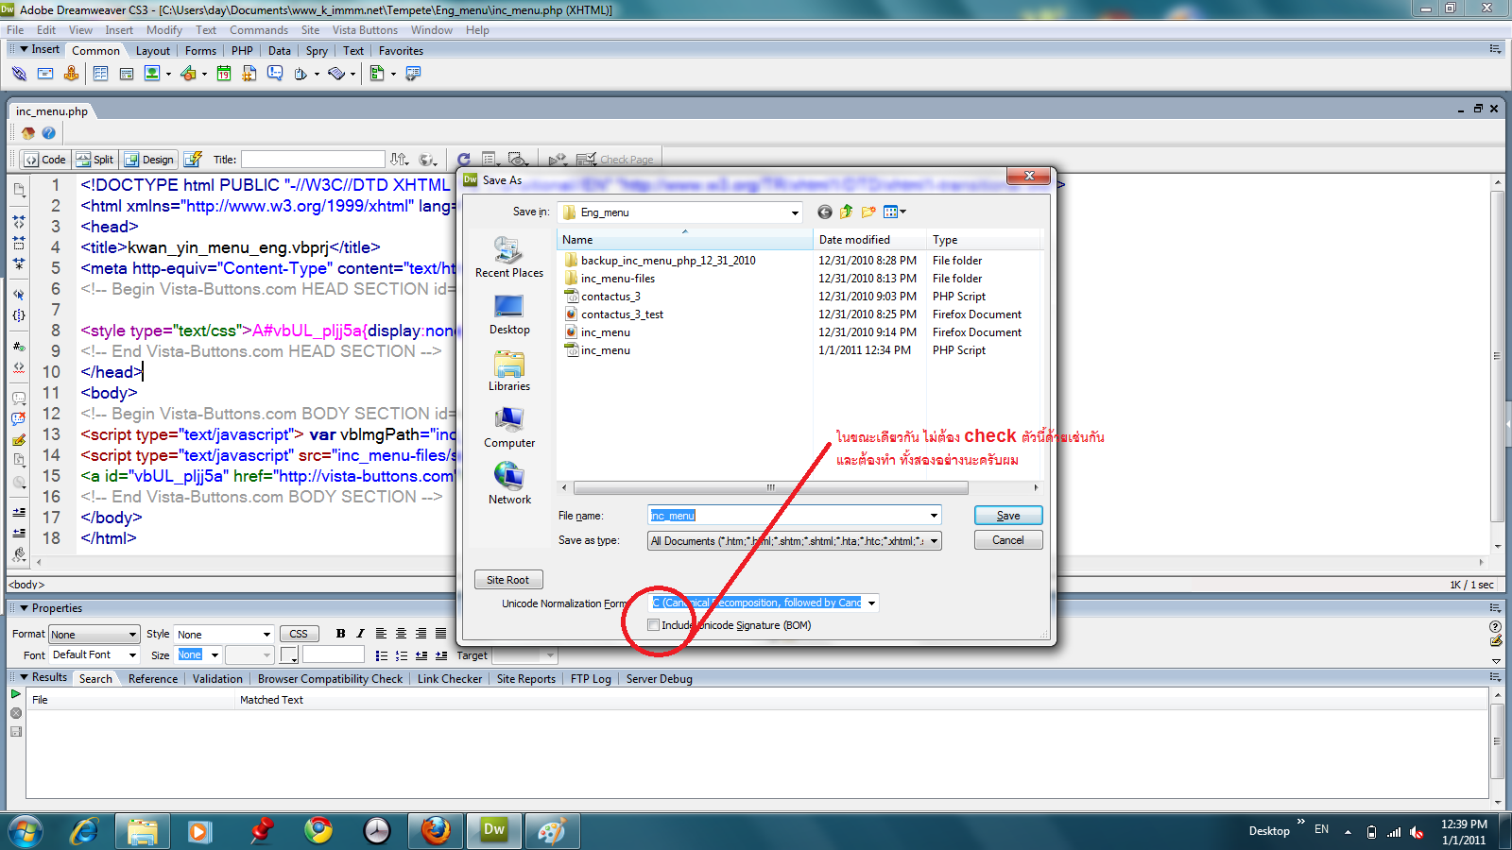Screen dimensions: 1512x850
Task: Click the Named Anchor insert icon
Action: tap(71, 74)
